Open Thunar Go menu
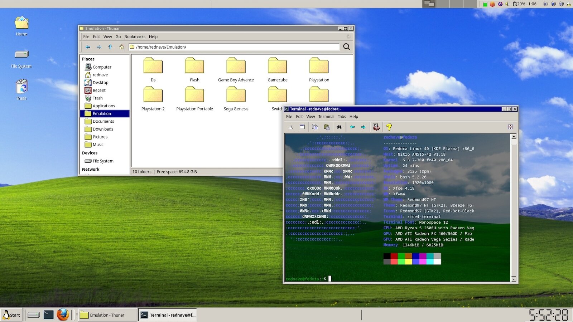Image resolution: width=573 pixels, height=322 pixels. (x=118, y=36)
